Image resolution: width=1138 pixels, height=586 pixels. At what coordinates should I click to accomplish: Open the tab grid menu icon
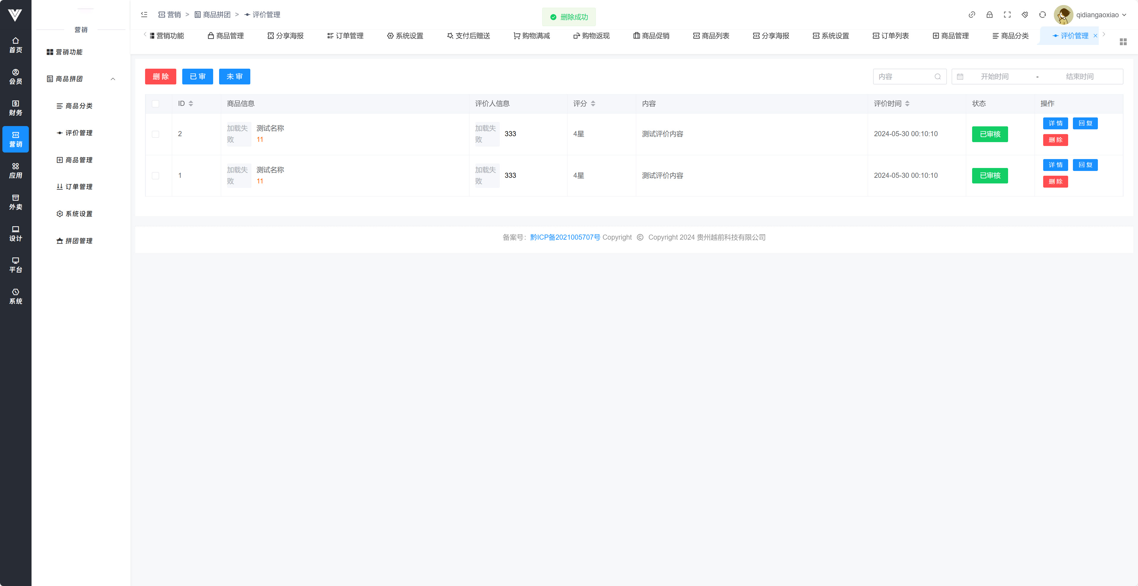tap(1123, 42)
